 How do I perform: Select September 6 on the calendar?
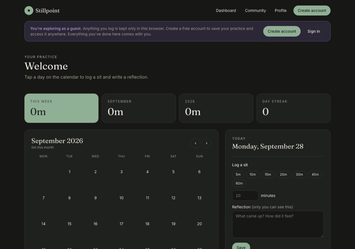tap(199, 172)
